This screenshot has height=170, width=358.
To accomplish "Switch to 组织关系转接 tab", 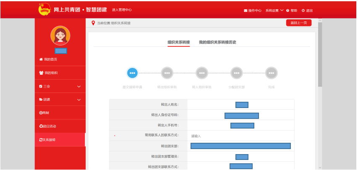I will point(178,42).
